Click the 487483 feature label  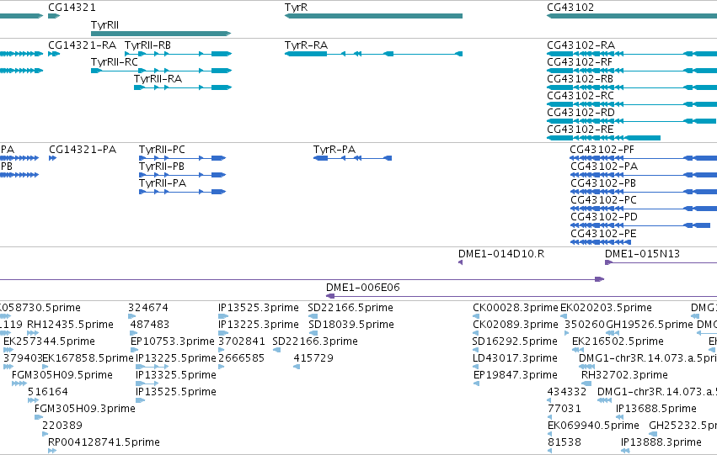pyautogui.click(x=149, y=325)
